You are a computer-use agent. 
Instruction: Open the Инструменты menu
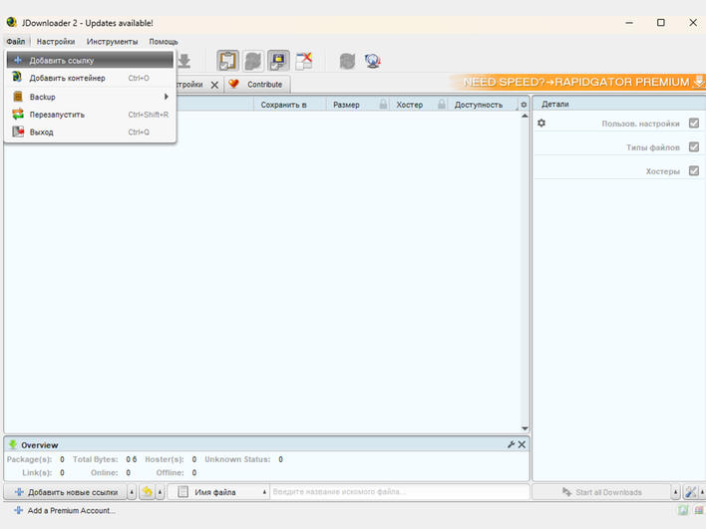(112, 42)
